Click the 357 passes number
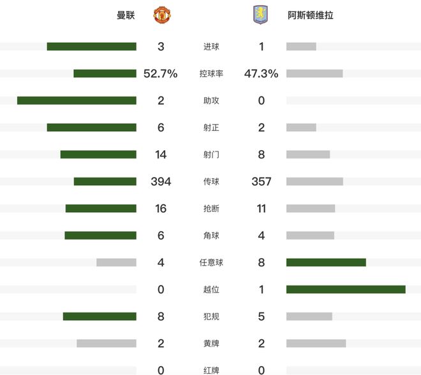 coord(261,181)
